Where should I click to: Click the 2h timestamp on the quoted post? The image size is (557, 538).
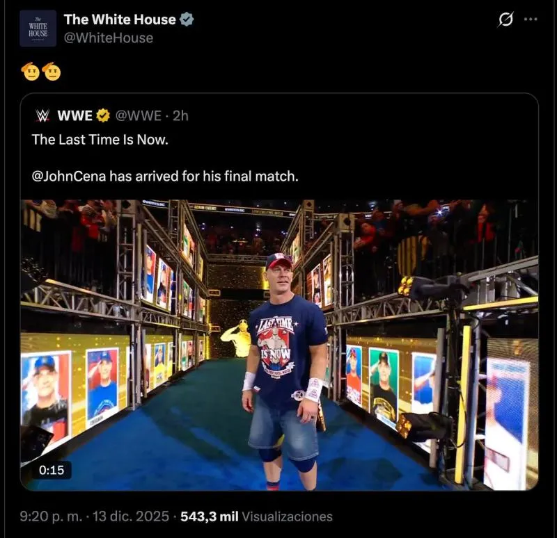180,115
